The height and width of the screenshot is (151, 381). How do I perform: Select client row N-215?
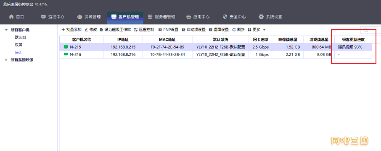click(x=216, y=47)
